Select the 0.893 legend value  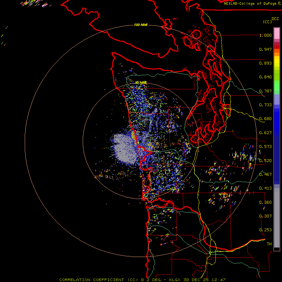[x=265, y=63]
